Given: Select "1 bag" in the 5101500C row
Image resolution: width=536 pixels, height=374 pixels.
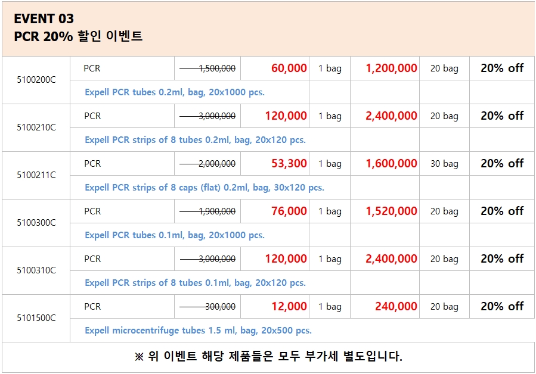Looking at the screenshot, I should (330, 307).
